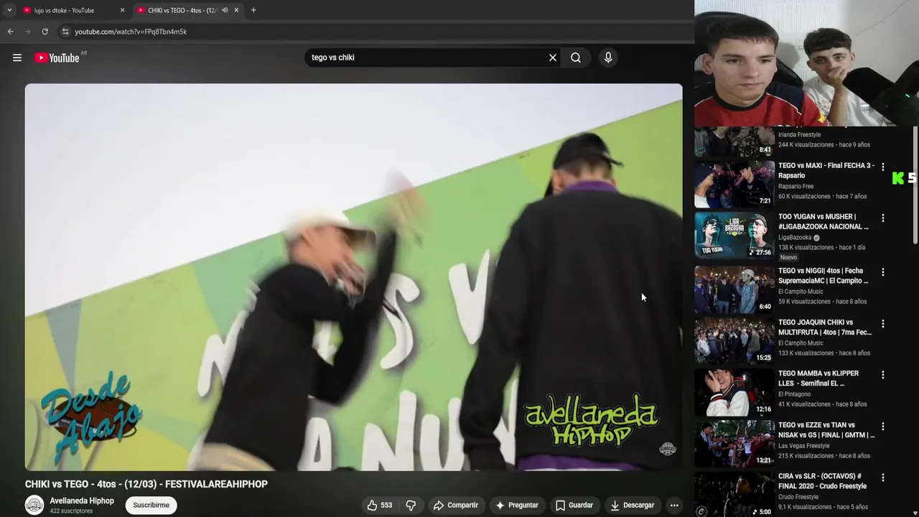Open TOO YUGAN vs MUSHER title link
The width and height of the screenshot is (919, 517).
tap(823, 221)
